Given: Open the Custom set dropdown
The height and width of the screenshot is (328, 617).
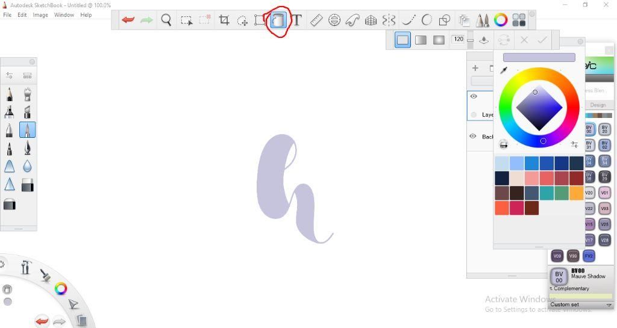Looking at the screenshot, I should (x=580, y=305).
